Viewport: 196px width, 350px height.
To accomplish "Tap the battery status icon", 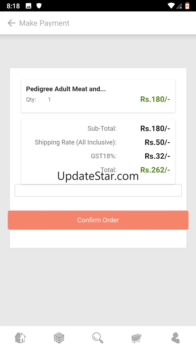I will click(x=187, y=6).
